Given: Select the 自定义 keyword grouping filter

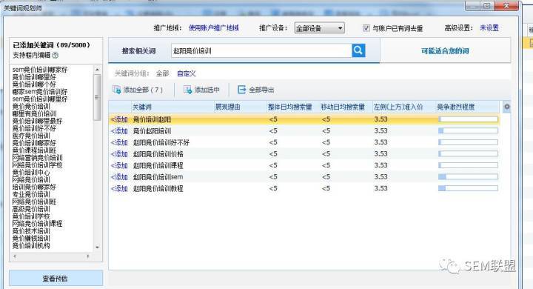Looking at the screenshot, I should (187, 73).
